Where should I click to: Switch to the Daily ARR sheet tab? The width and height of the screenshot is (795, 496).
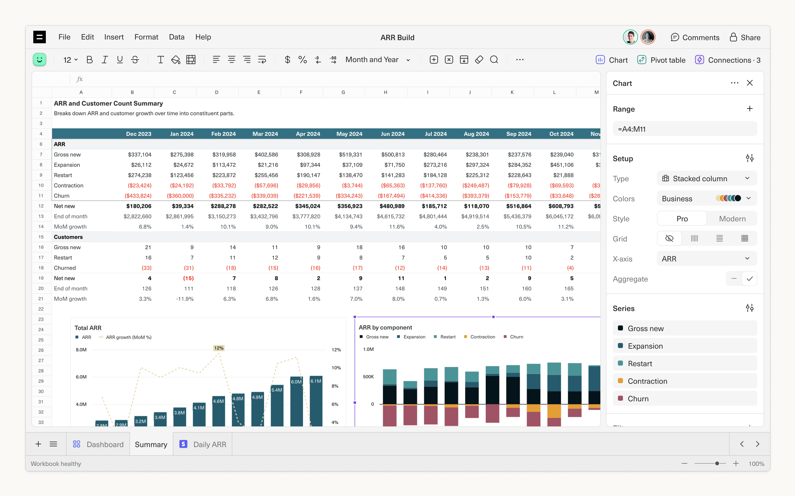point(209,444)
